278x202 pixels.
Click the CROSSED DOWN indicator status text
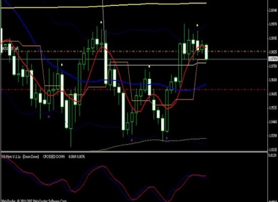coord(54,157)
